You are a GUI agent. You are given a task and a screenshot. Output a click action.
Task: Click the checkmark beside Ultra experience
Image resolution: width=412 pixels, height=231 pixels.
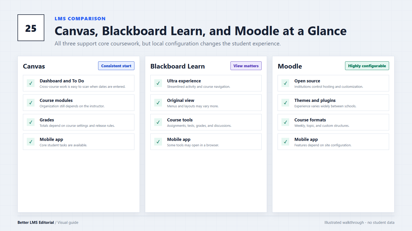click(158, 83)
